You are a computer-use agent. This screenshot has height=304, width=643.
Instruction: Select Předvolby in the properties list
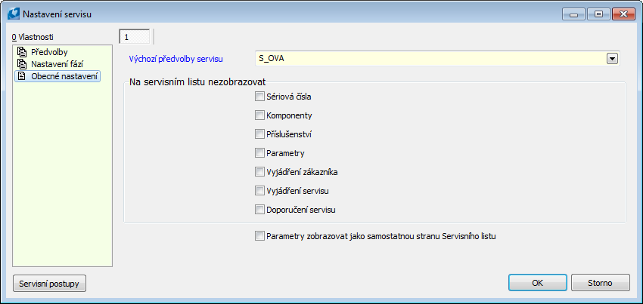49,53
